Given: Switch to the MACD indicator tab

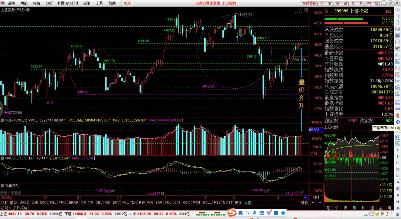Looking at the screenshot, I should (x=24, y=202).
